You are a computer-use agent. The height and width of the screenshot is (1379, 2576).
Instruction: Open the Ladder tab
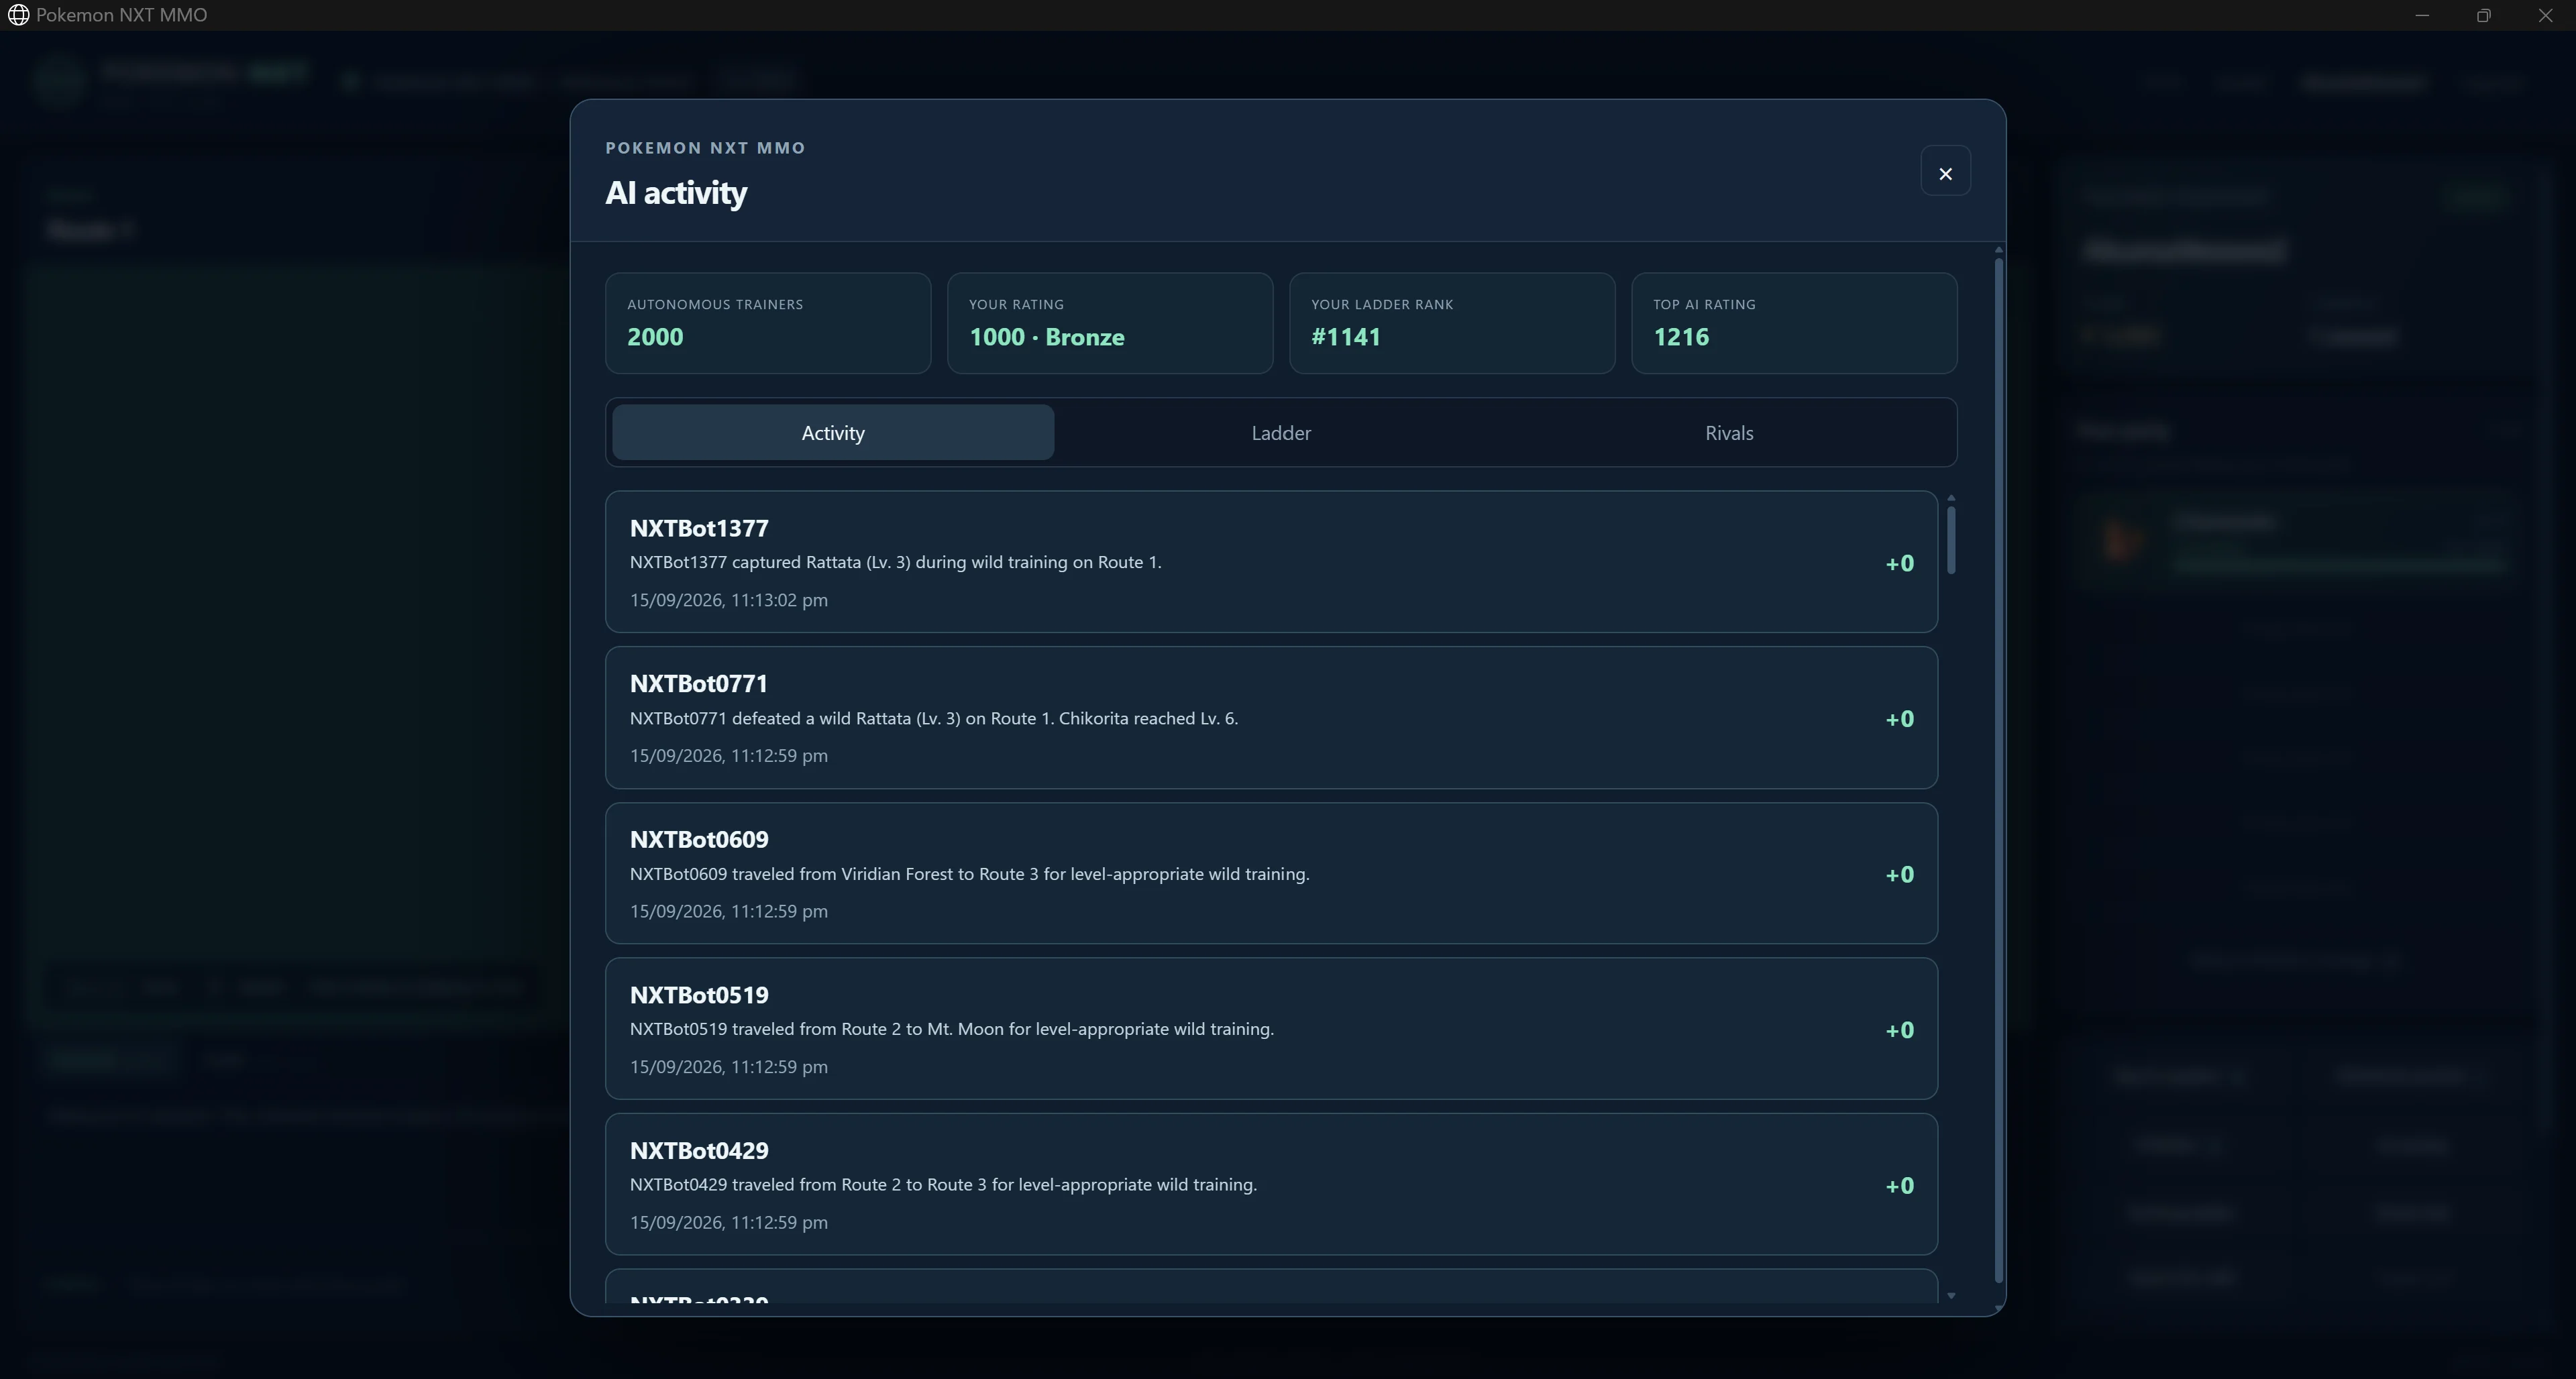(1281, 433)
